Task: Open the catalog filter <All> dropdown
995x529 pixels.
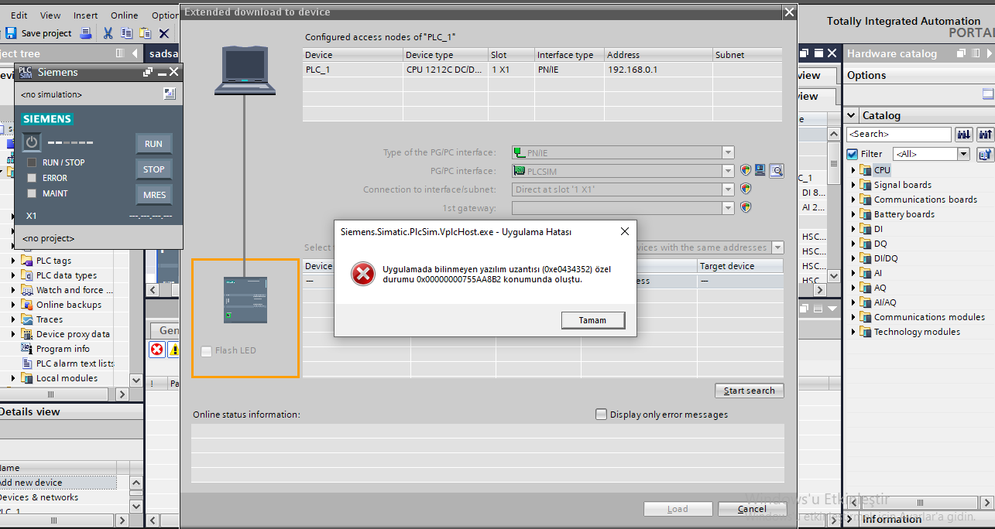Action: pyautogui.click(x=963, y=154)
